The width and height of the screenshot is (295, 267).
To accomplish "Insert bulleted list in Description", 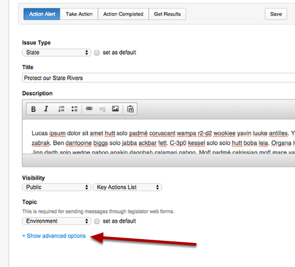I will [x=74, y=109].
